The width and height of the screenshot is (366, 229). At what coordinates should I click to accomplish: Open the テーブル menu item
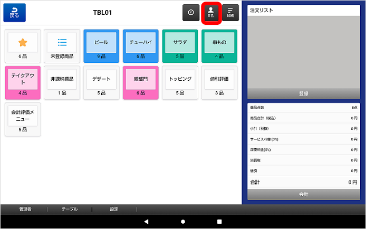pos(70,209)
